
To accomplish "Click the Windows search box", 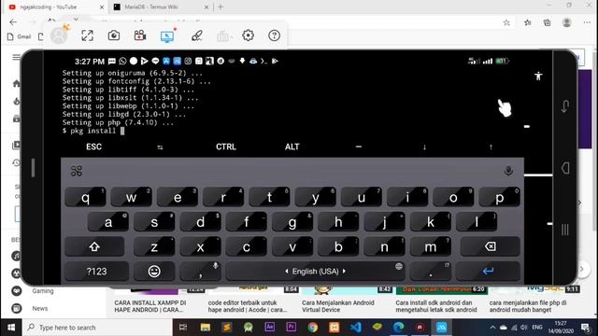I will [97, 328].
